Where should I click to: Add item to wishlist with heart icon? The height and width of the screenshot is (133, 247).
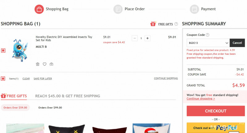point(44,64)
